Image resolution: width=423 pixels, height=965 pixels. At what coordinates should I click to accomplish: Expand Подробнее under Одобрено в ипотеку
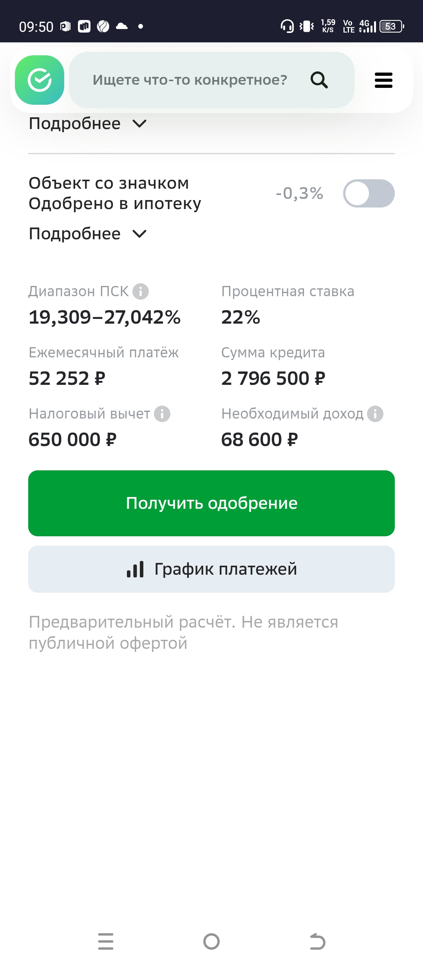point(74,234)
